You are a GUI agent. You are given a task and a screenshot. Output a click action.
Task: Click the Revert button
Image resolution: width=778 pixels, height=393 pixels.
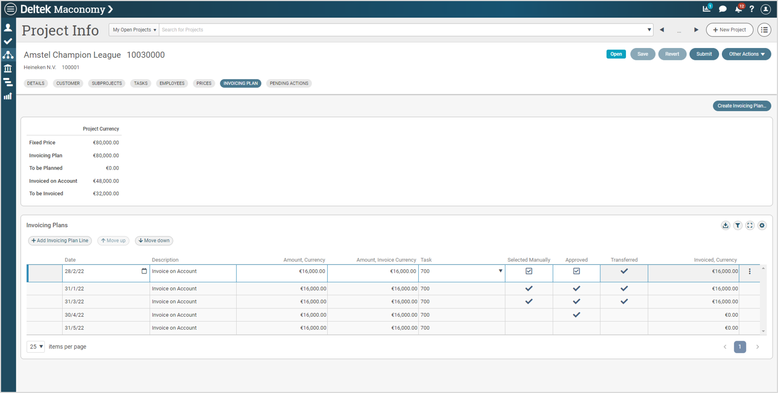[672, 54]
